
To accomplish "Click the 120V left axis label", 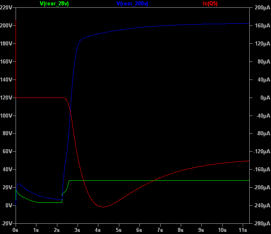I will pos(6,98).
